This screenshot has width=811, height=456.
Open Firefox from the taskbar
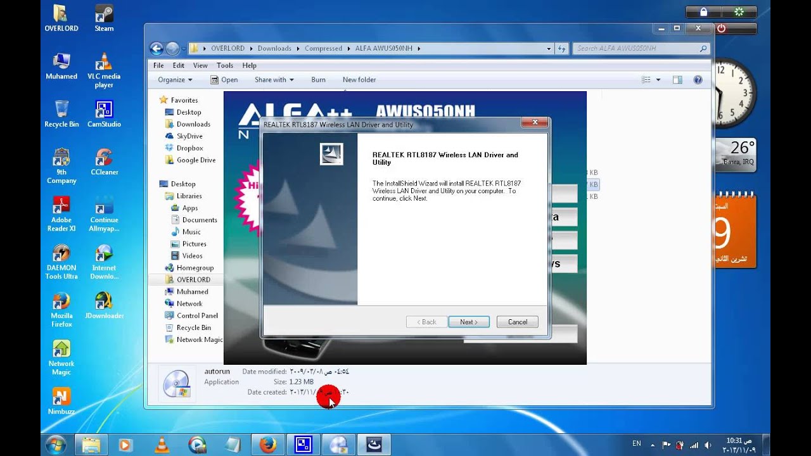[x=268, y=445]
